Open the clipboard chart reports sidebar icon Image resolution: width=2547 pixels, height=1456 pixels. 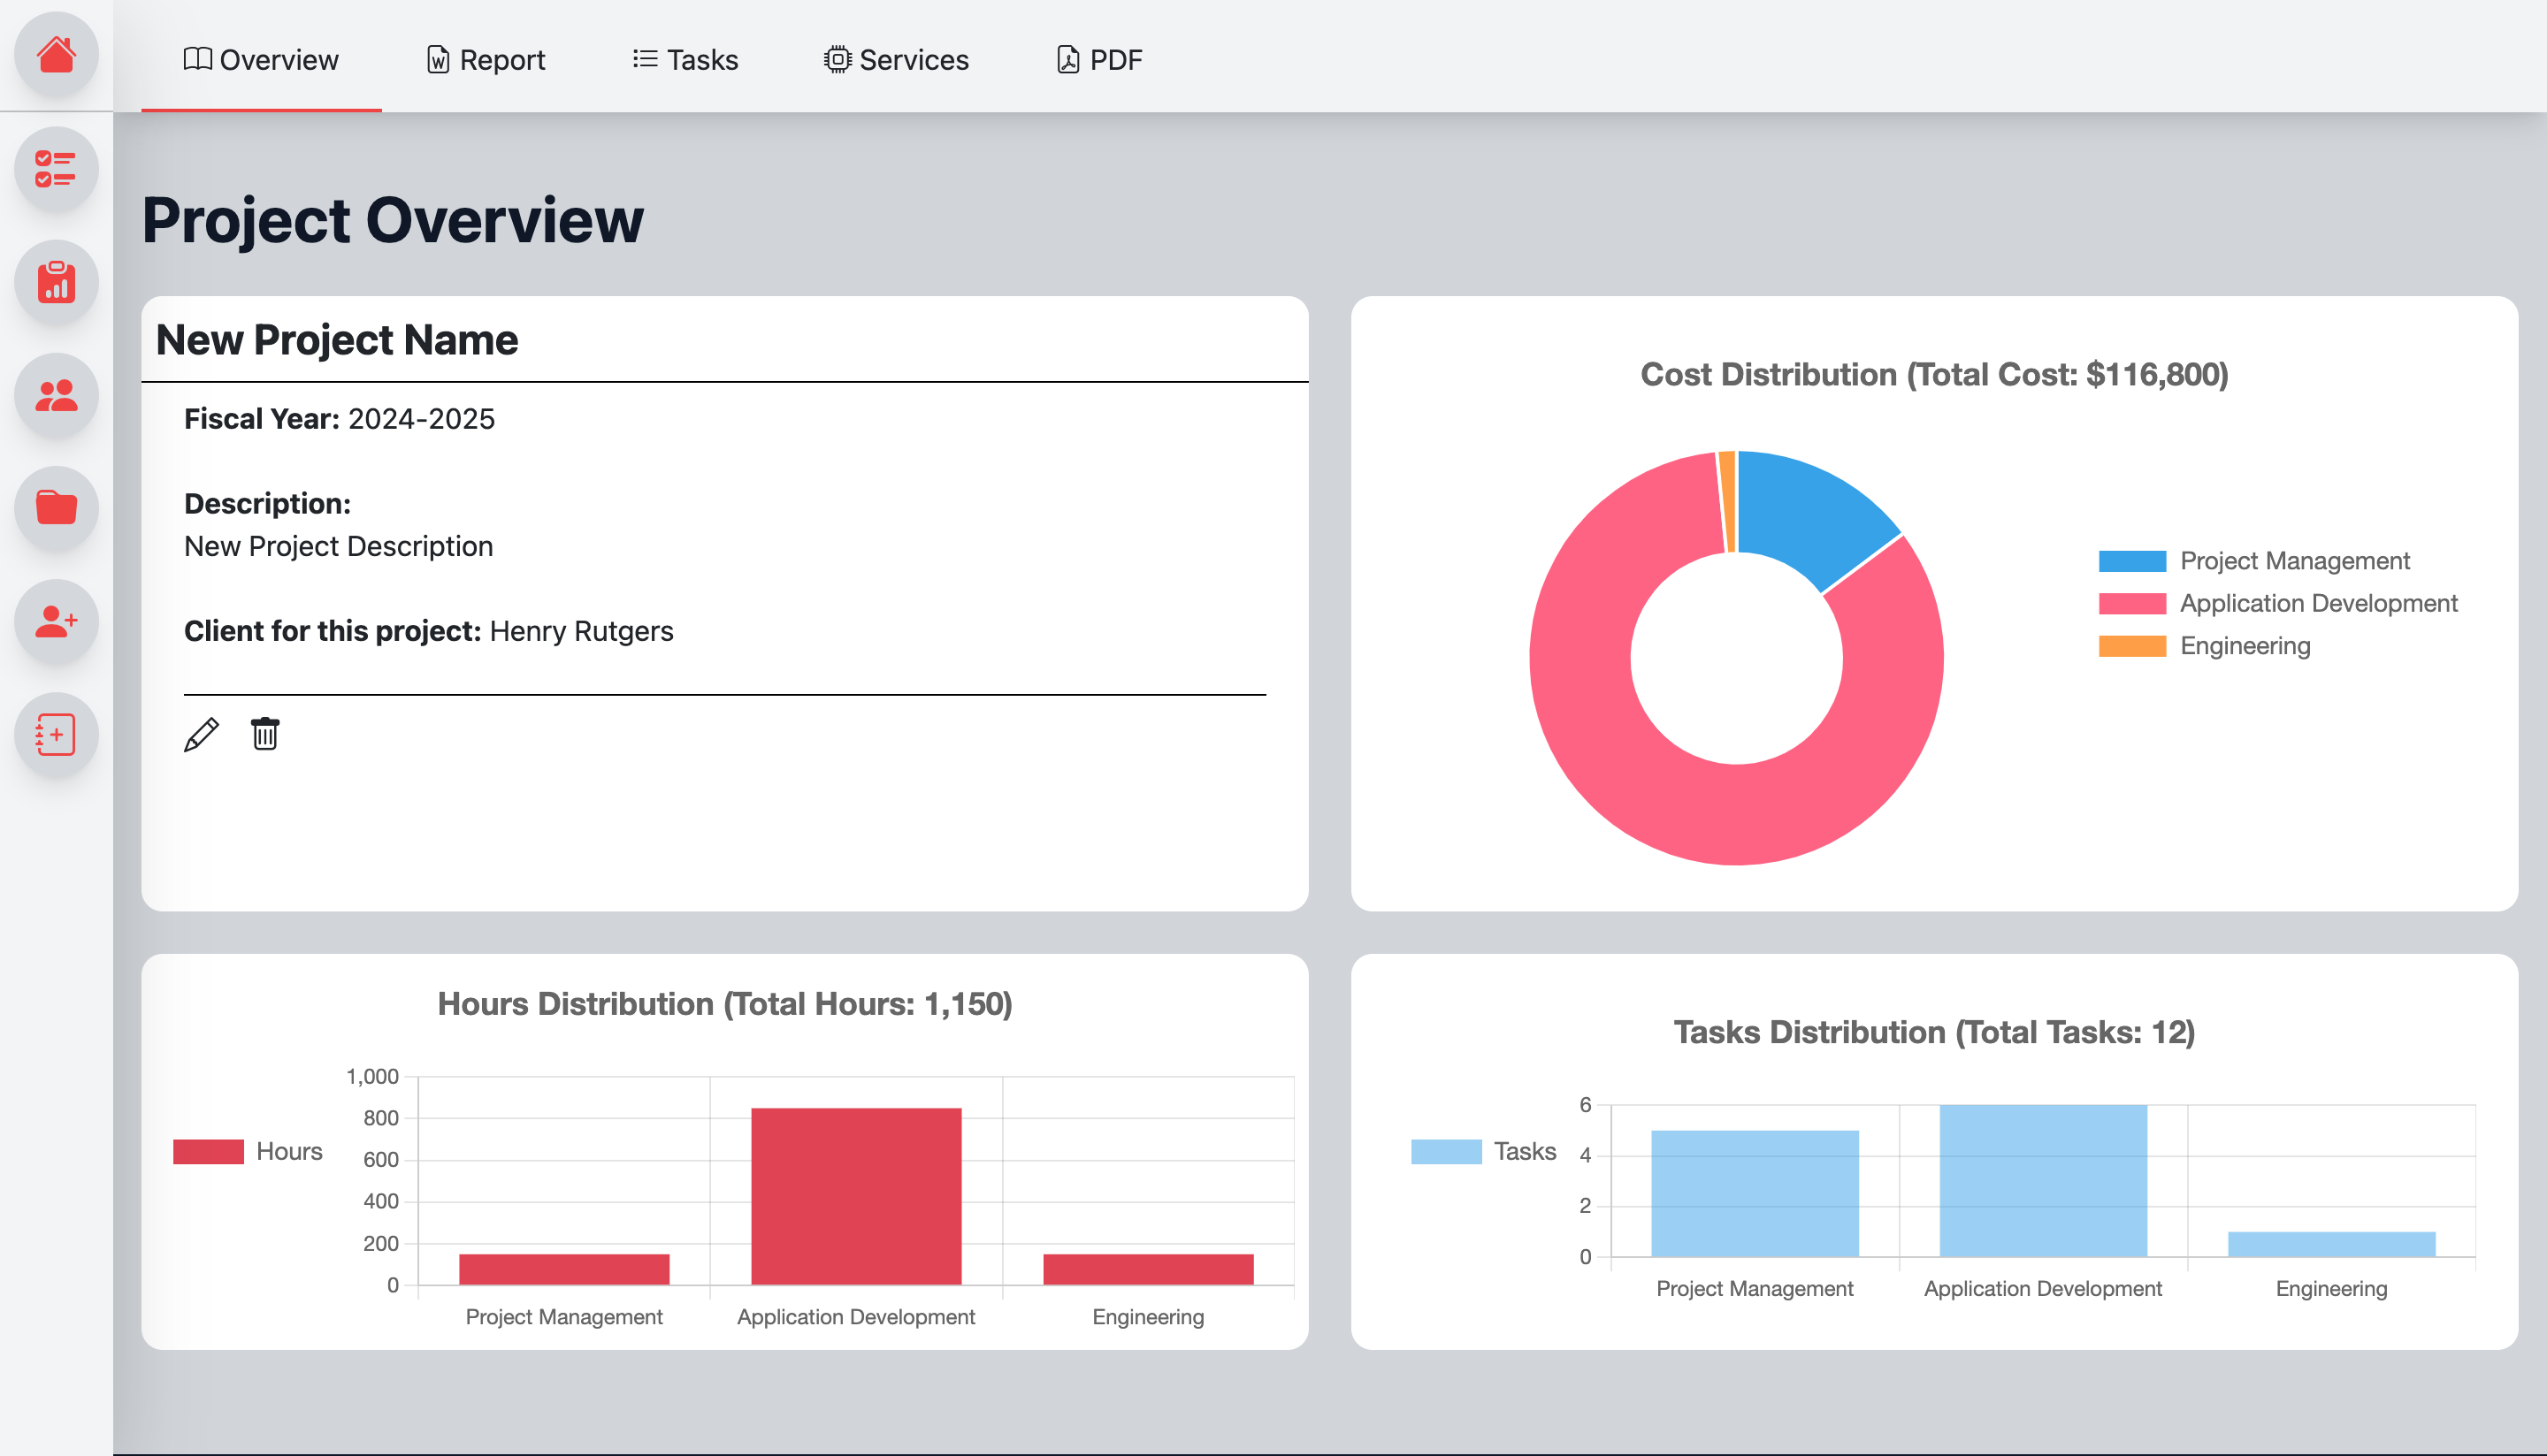pos(56,282)
